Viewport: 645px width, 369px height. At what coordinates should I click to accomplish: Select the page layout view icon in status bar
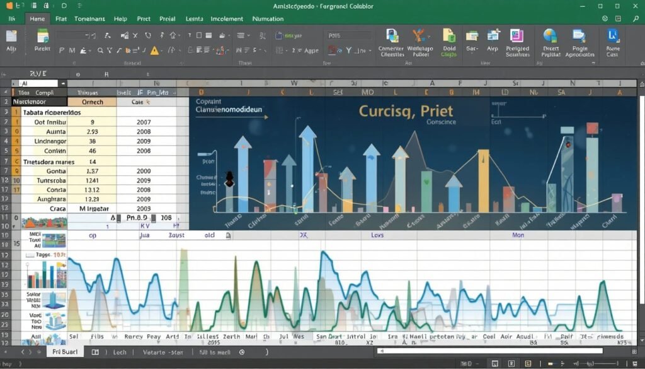[x=511, y=364]
